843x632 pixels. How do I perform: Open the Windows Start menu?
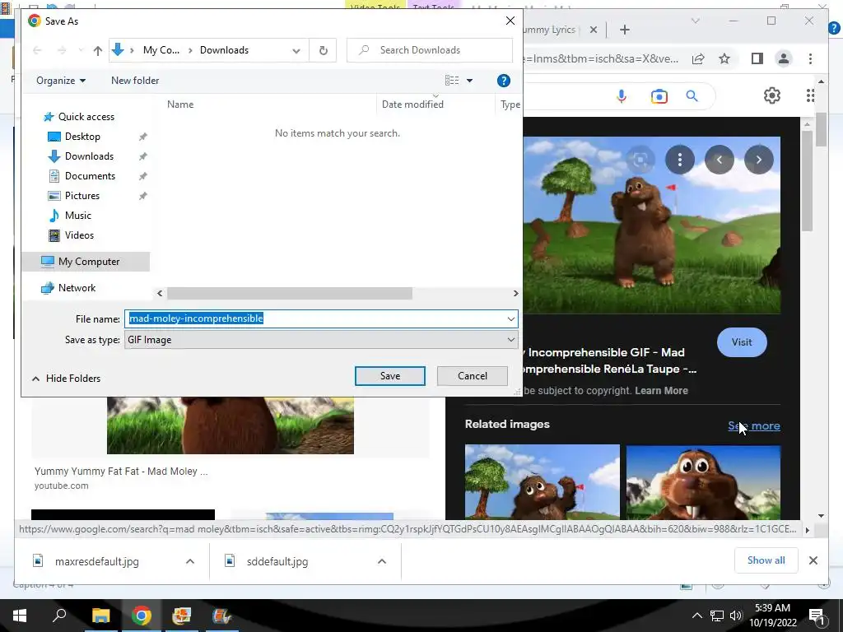tap(20, 616)
